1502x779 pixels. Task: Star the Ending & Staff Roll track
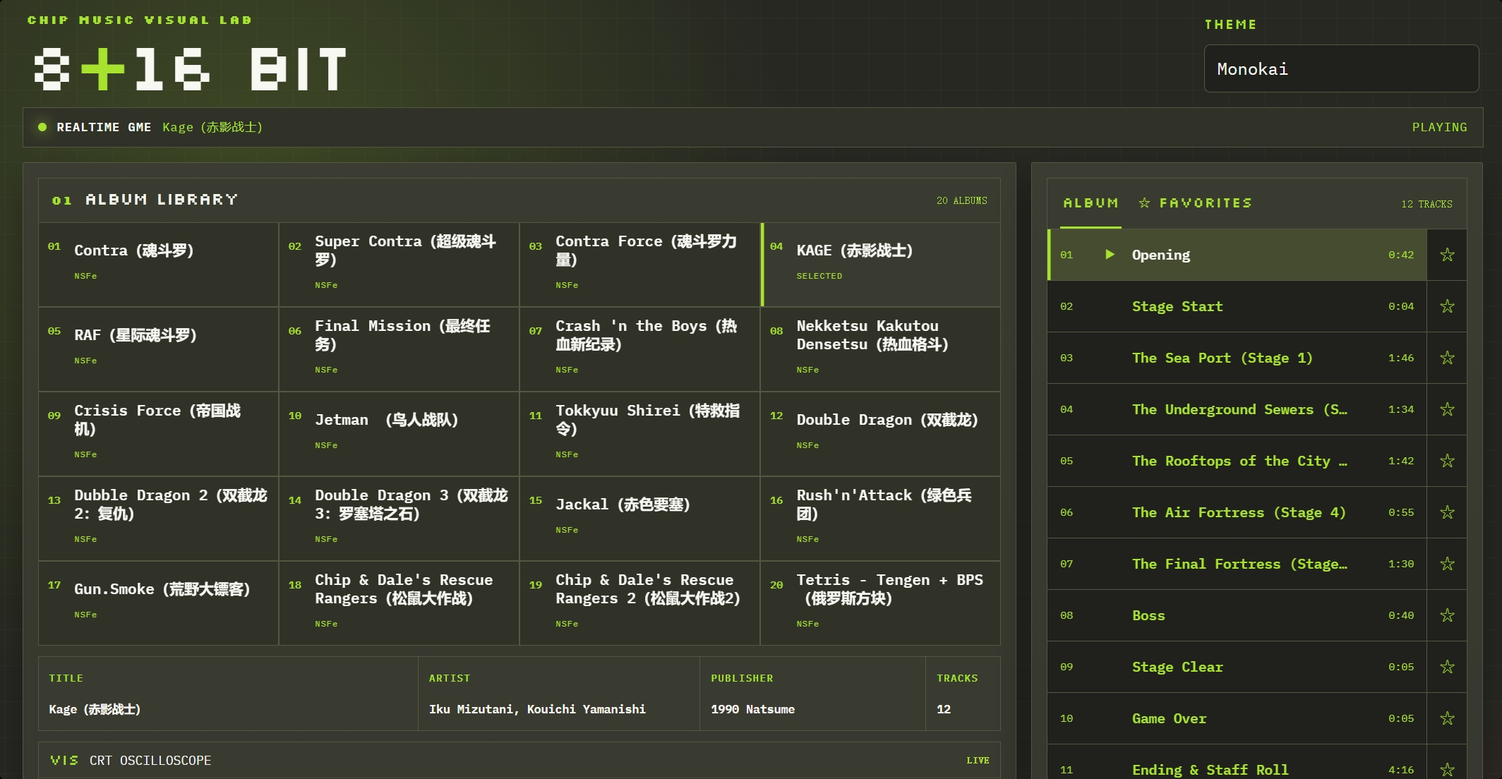1447,769
